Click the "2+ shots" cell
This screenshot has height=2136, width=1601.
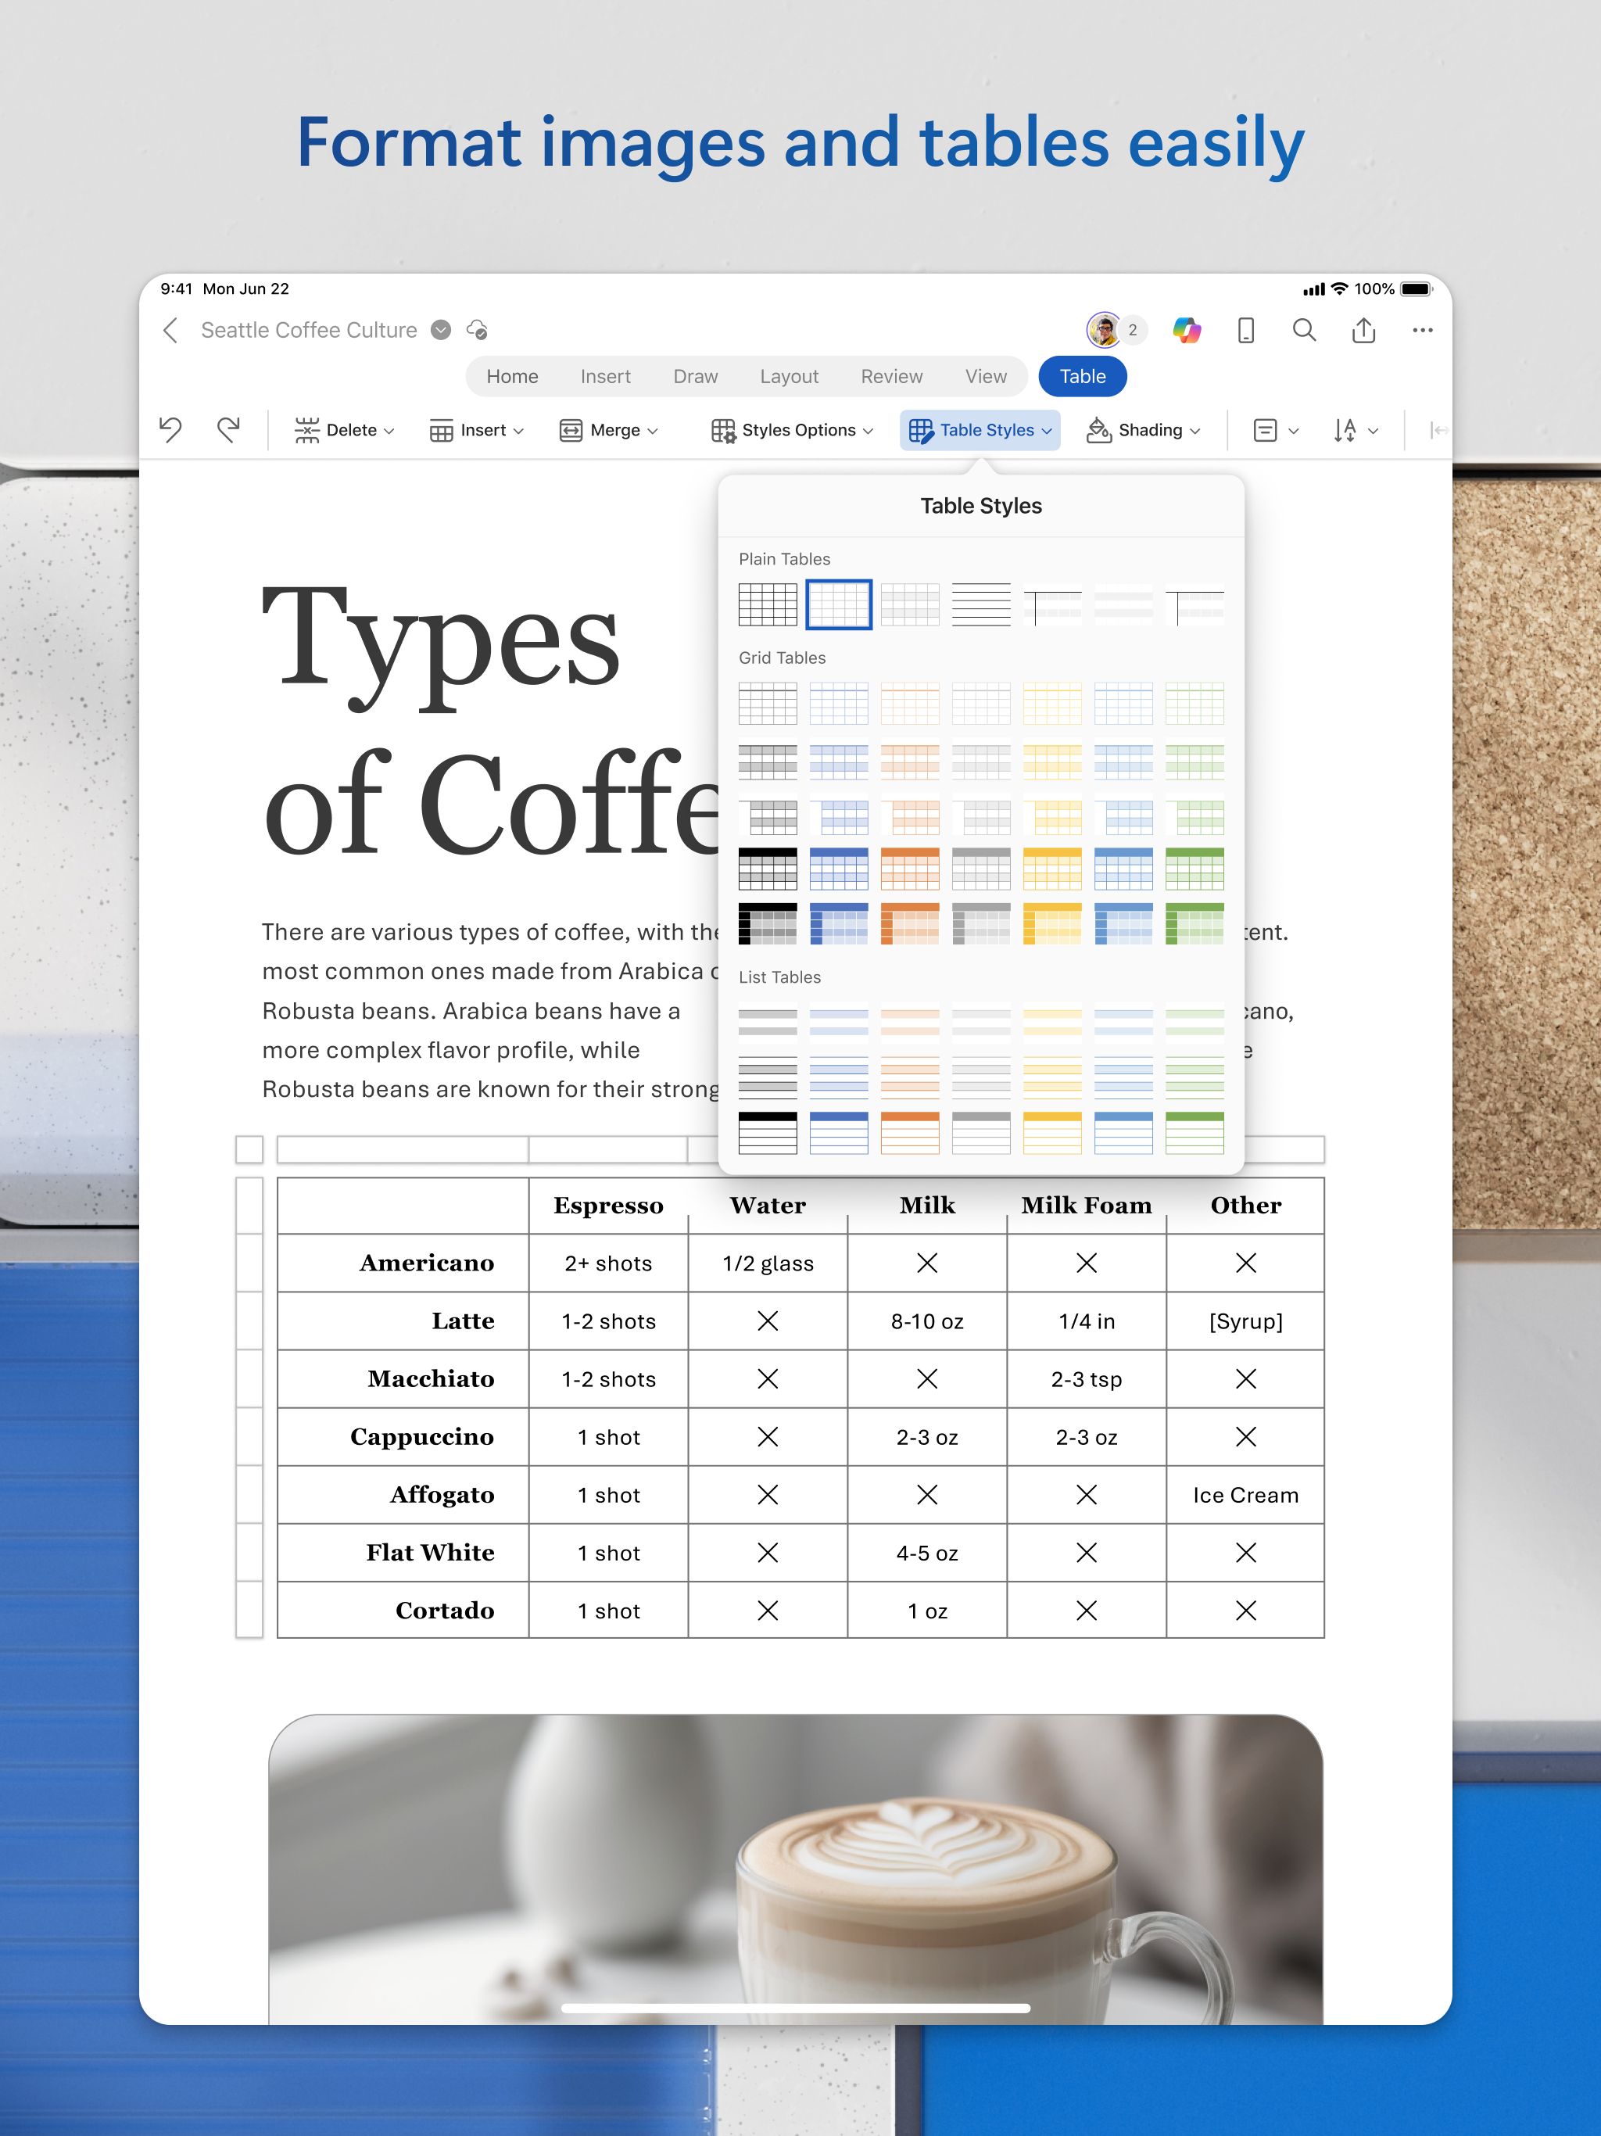click(x=608, y=1263)
